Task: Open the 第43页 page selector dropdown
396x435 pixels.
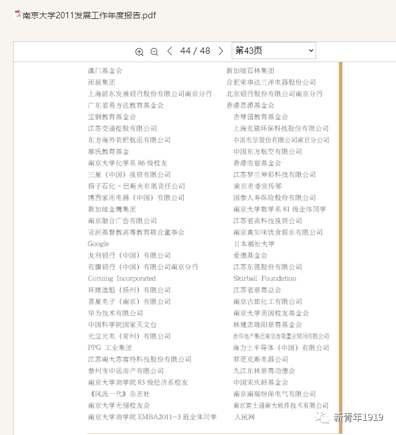Action: click(x=274, y=50)
